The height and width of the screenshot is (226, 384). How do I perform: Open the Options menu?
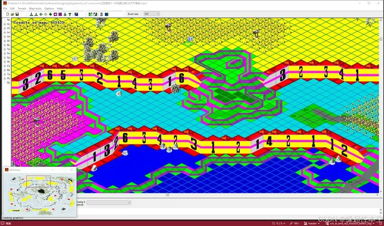coord(49,9)
